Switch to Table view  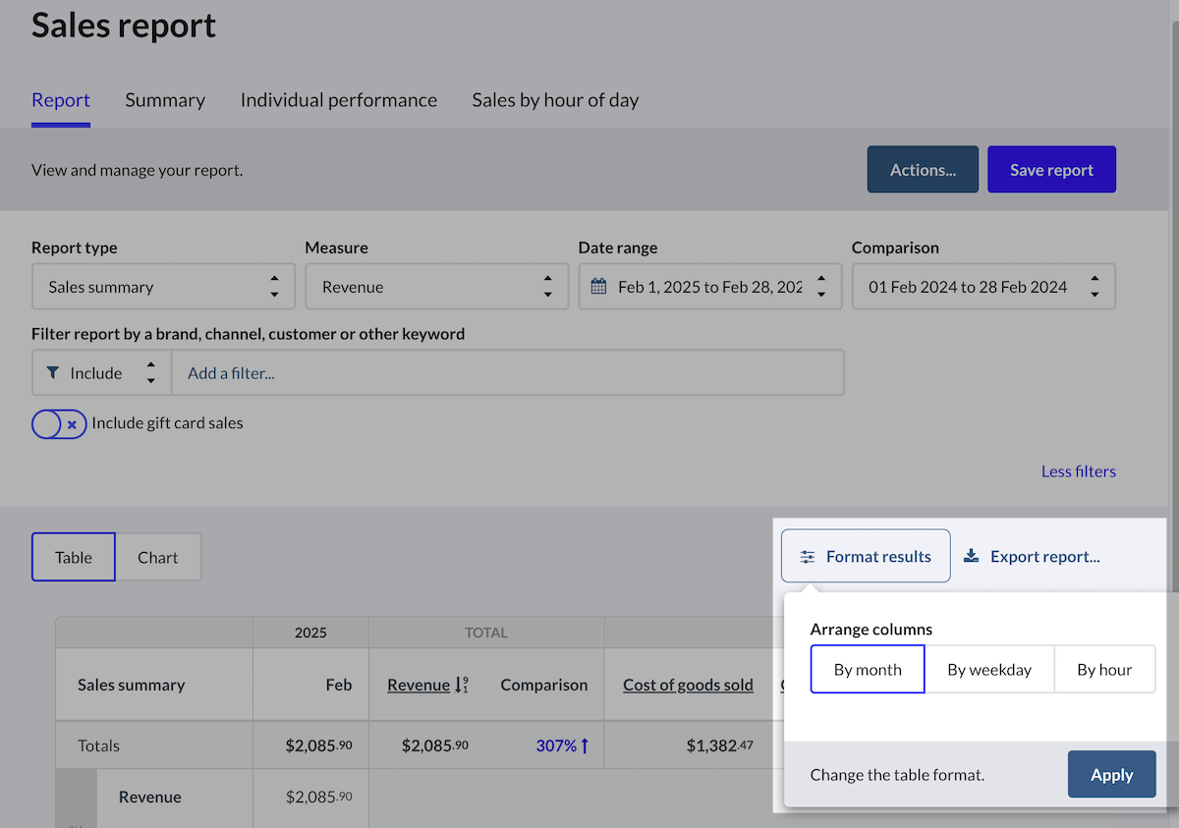(74, 557)
